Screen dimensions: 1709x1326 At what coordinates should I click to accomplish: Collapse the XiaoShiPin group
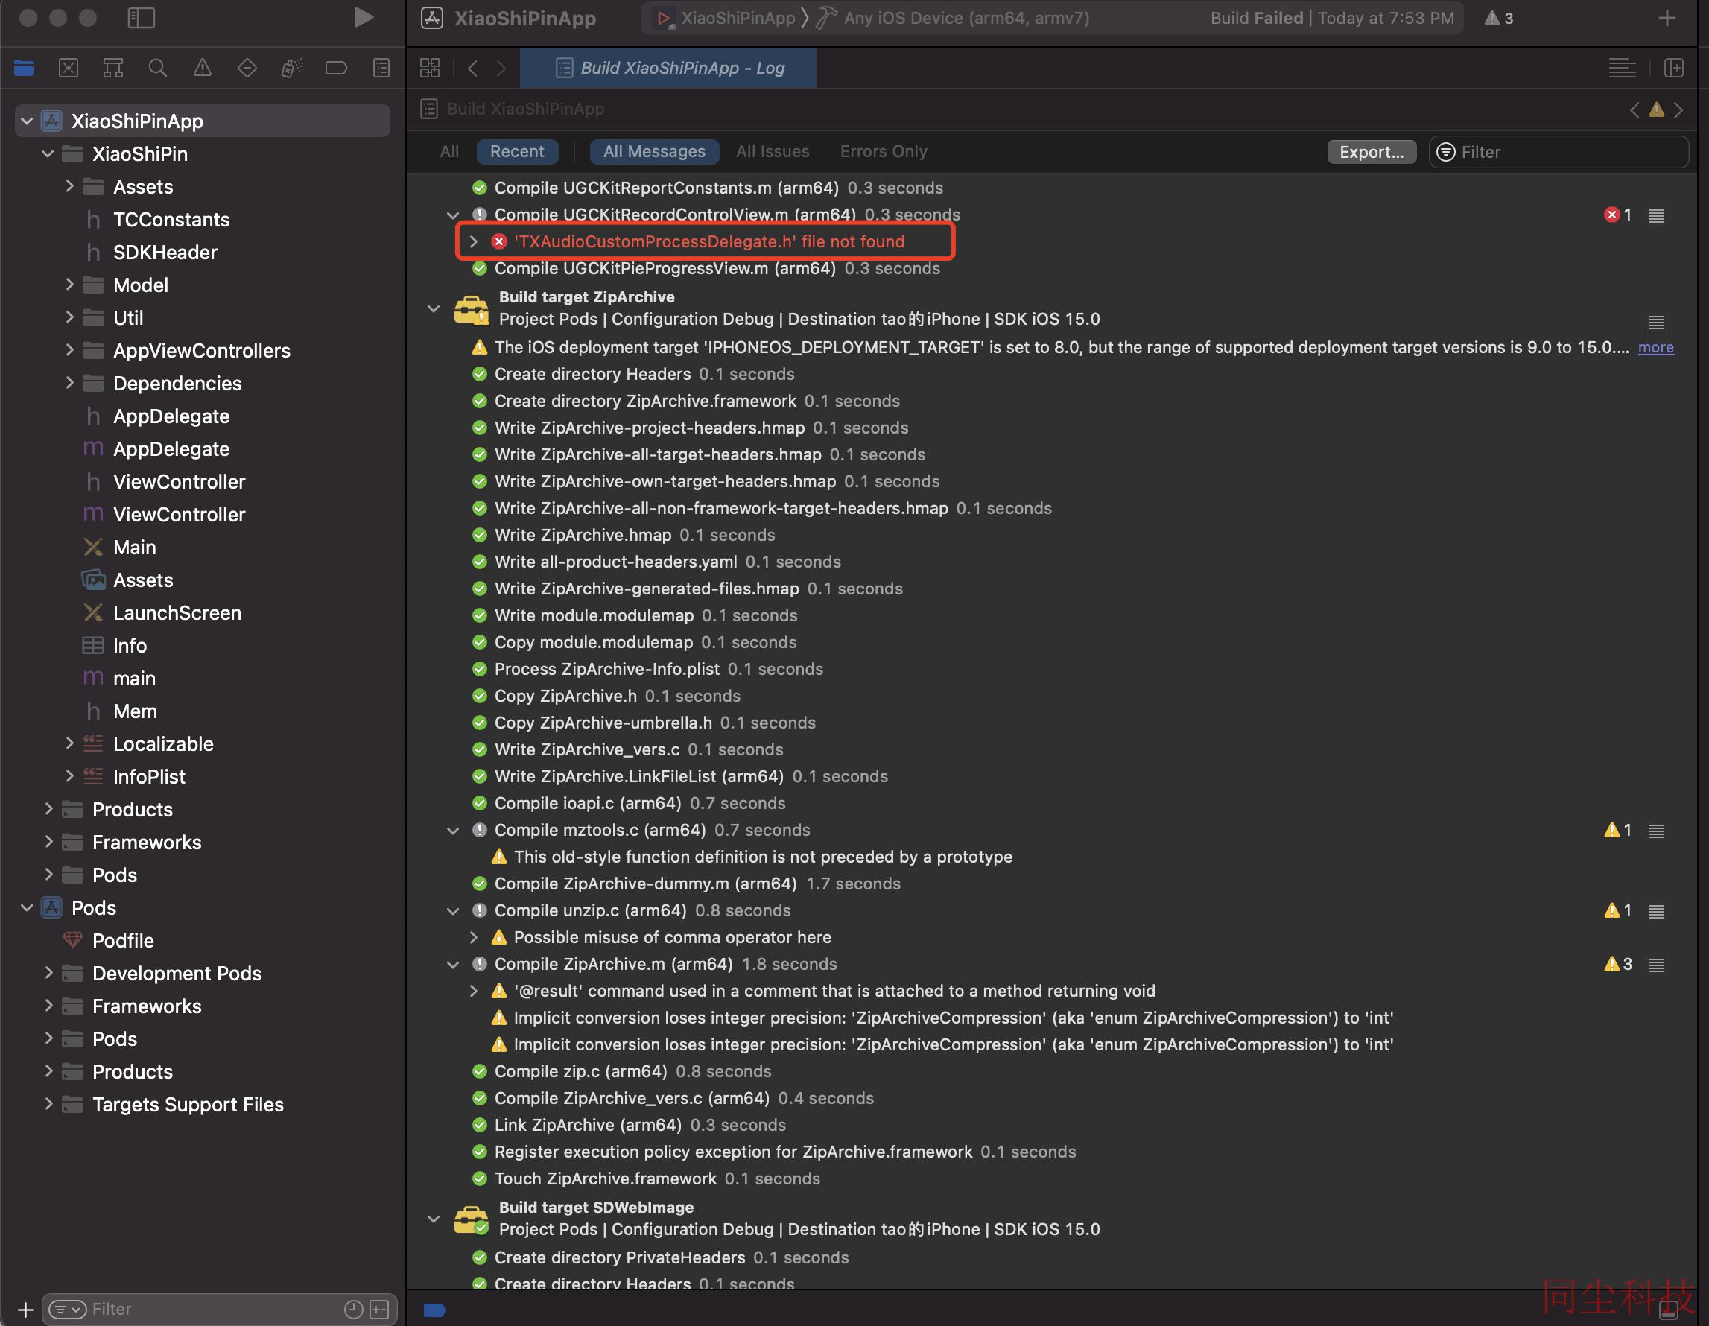[48, 154]
